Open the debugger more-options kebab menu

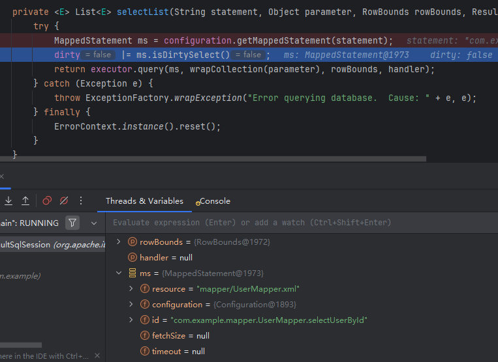coord(81,201)
